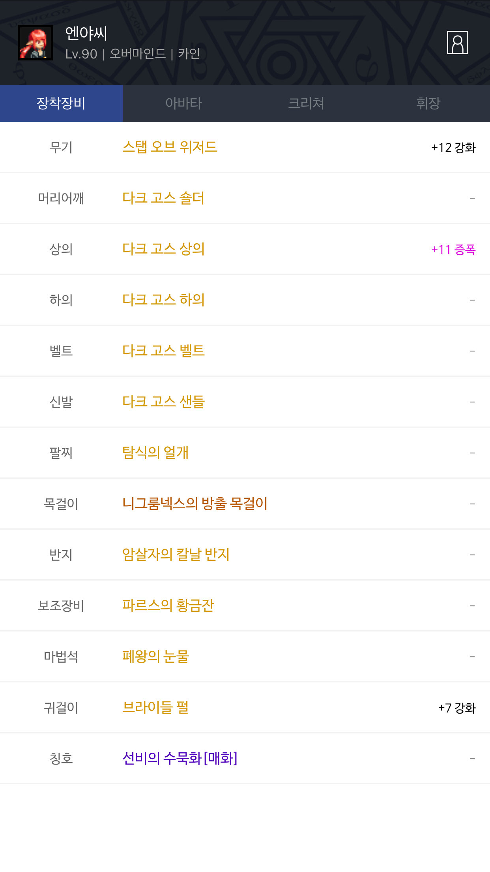
Task: Open the 엔야씨 character avatar thumbnail
Action: pyautogui.click(x=36, y=43)
